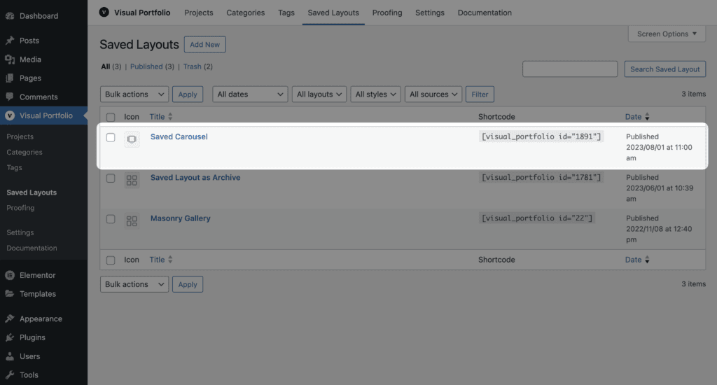
Task: Filter list by Published link
Action: click(x=146, y=66)
